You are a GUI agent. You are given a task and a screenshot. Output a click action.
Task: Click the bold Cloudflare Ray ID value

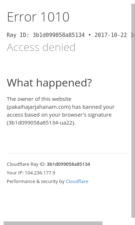click(68, 164)
